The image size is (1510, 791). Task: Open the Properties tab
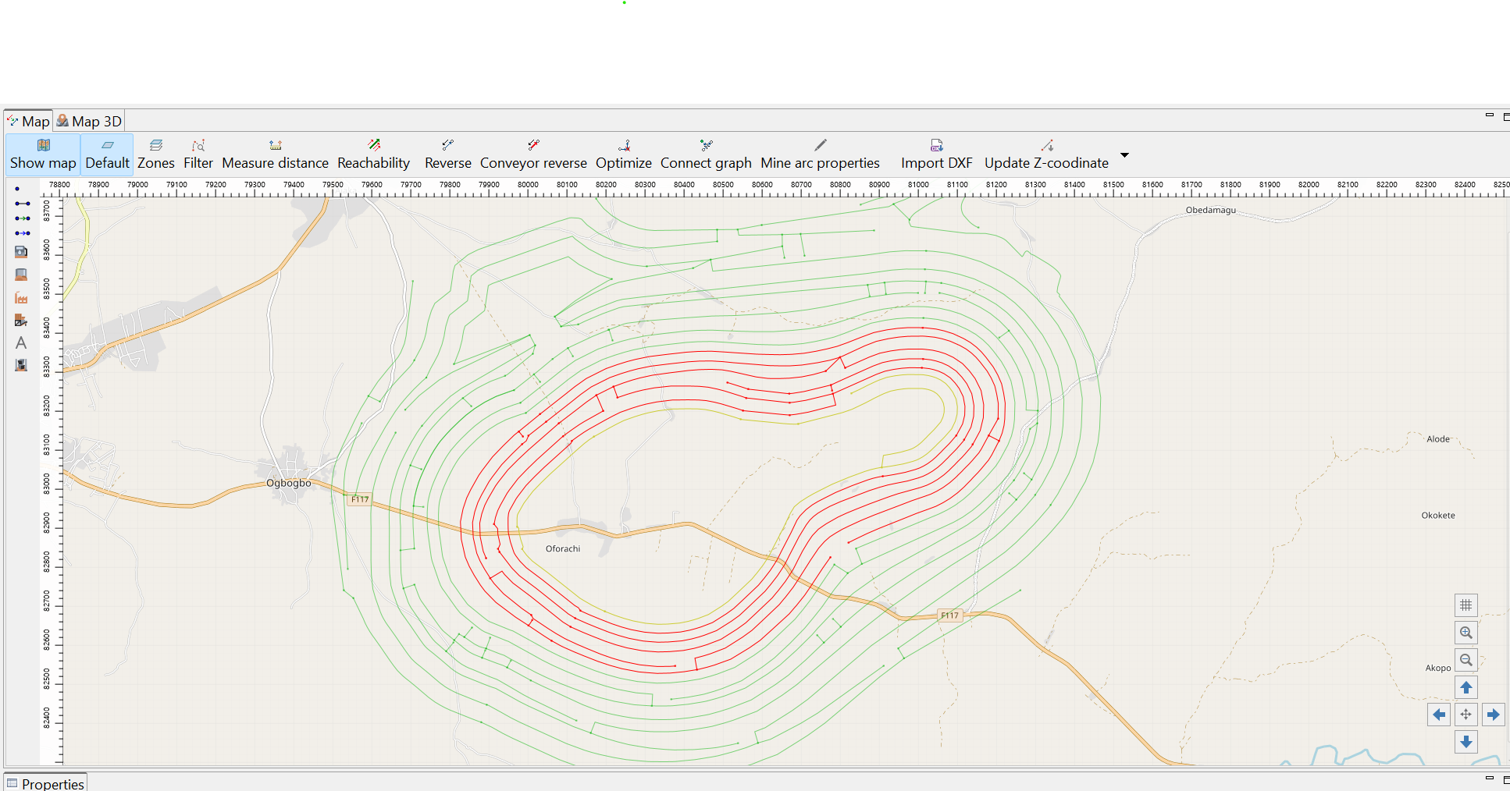click(45, 783)
